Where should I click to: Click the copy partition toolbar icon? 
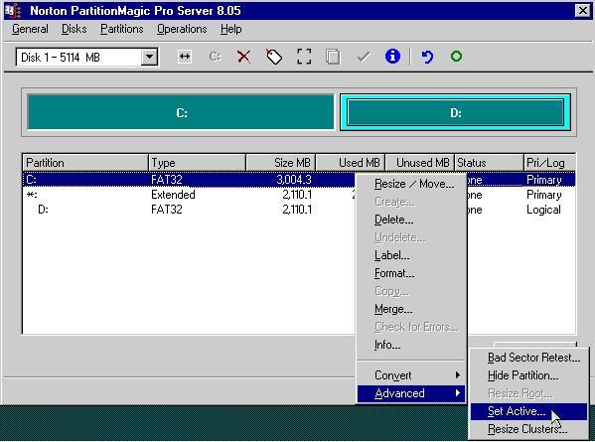[x=333, y=57]
